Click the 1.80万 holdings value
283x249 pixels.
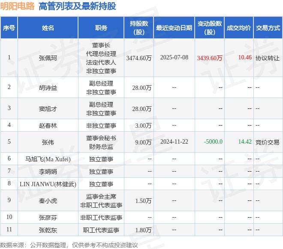[x=143, y=230]
